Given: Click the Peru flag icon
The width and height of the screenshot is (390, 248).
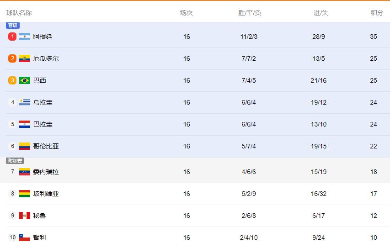Looking at the screenshot, I should (x=25, y=216).
